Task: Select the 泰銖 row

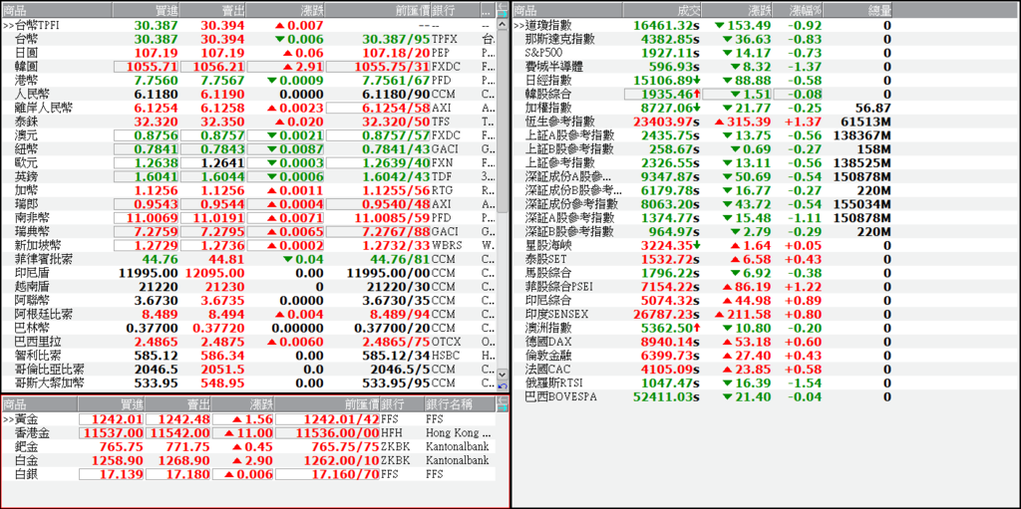Action: point(248,122)
